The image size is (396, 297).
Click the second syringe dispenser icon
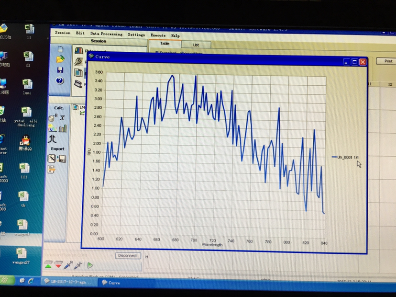coord(78,265)
